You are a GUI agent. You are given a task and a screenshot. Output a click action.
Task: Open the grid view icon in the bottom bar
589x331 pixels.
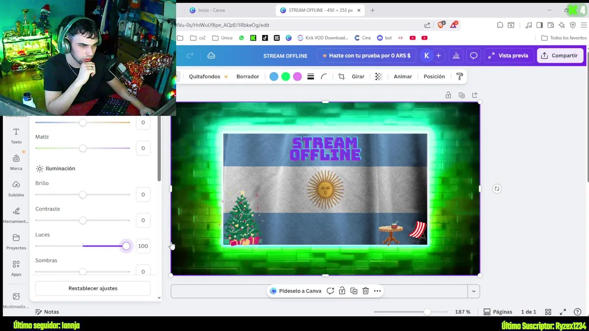pyautogui.click(x=548, y=312)
